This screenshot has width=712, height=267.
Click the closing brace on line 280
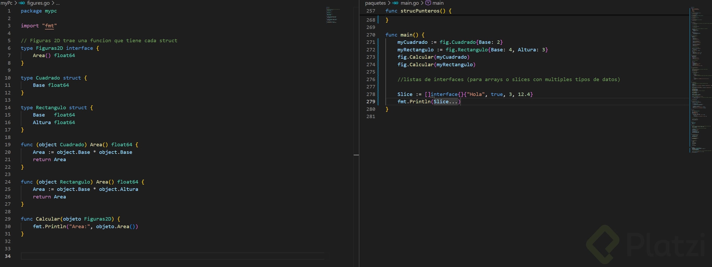387,109
